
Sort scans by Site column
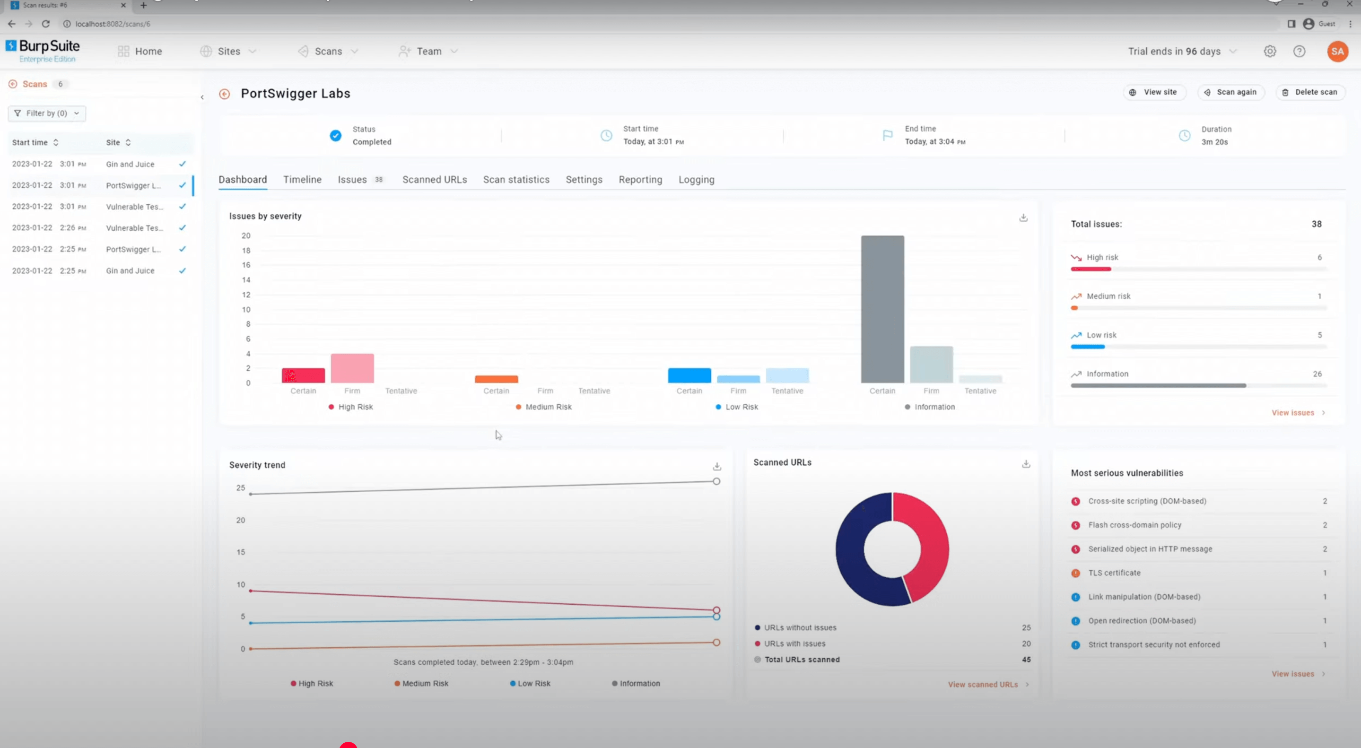pos(118,143)
